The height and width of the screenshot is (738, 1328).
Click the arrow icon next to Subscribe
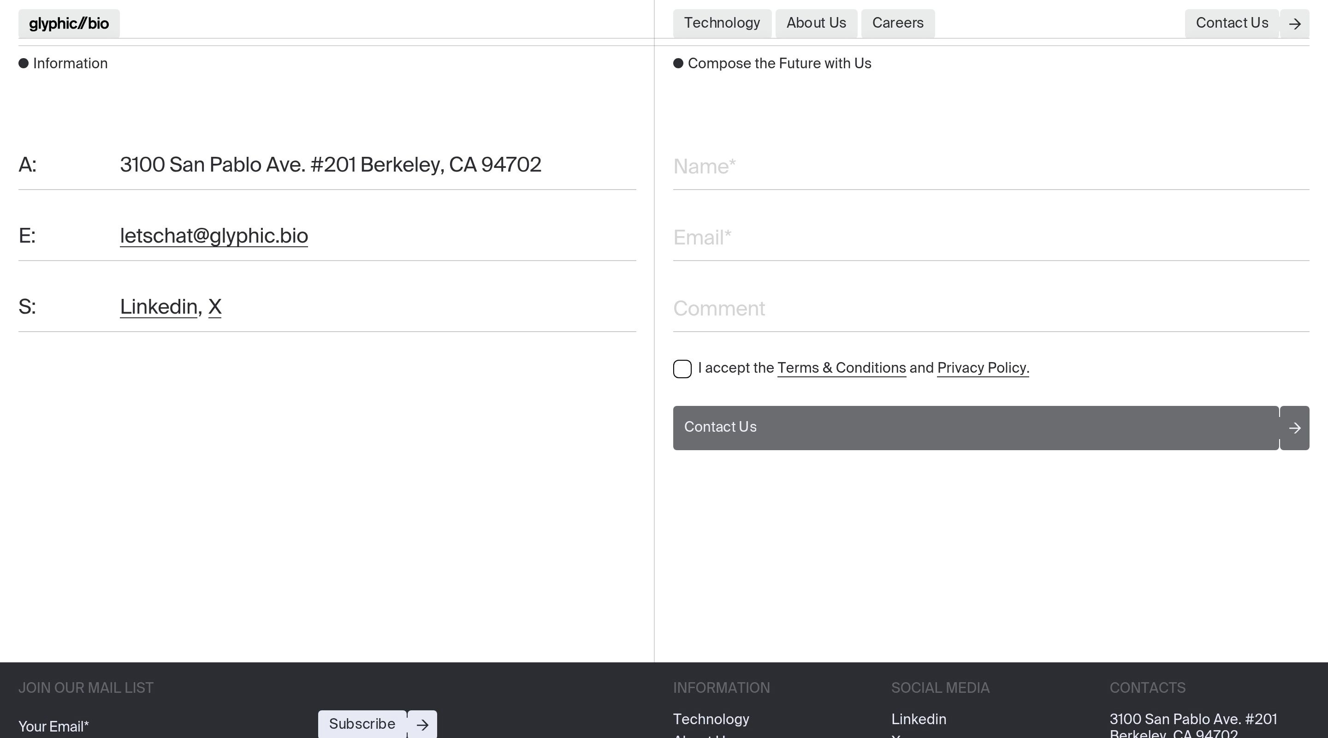(x=422, y=725)
